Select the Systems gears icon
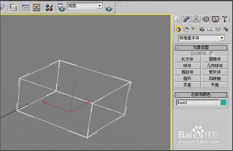This screenshot has height=151, width=233. point(226,29)
